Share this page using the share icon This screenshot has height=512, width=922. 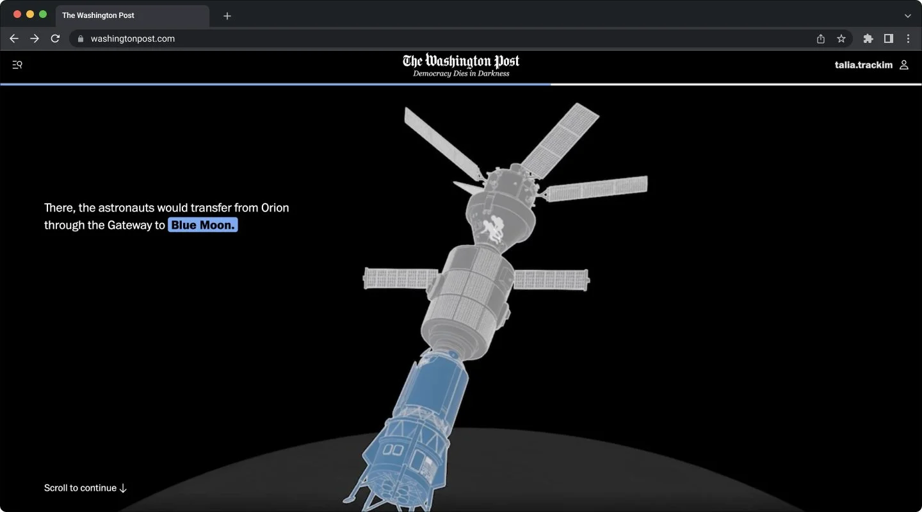pos(821,38)
